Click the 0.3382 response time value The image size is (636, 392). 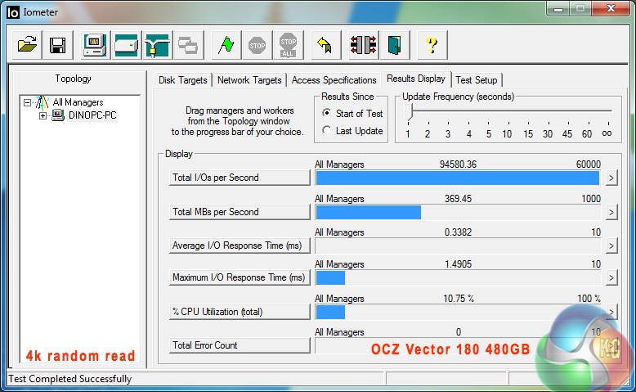458,232
